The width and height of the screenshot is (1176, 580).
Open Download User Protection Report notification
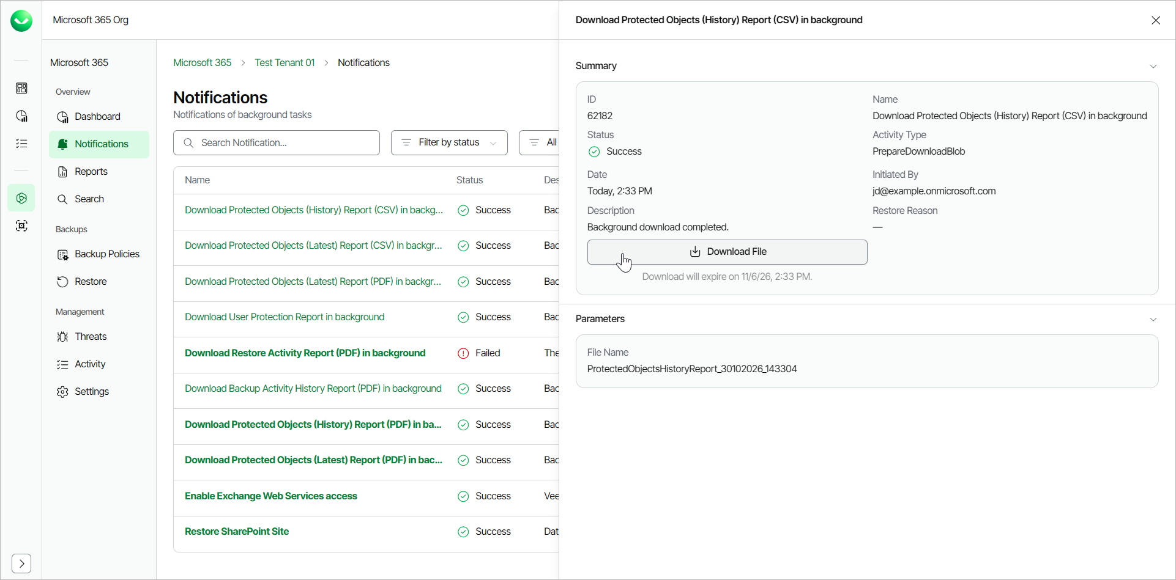pyautogui.click(x=285, y=317)
